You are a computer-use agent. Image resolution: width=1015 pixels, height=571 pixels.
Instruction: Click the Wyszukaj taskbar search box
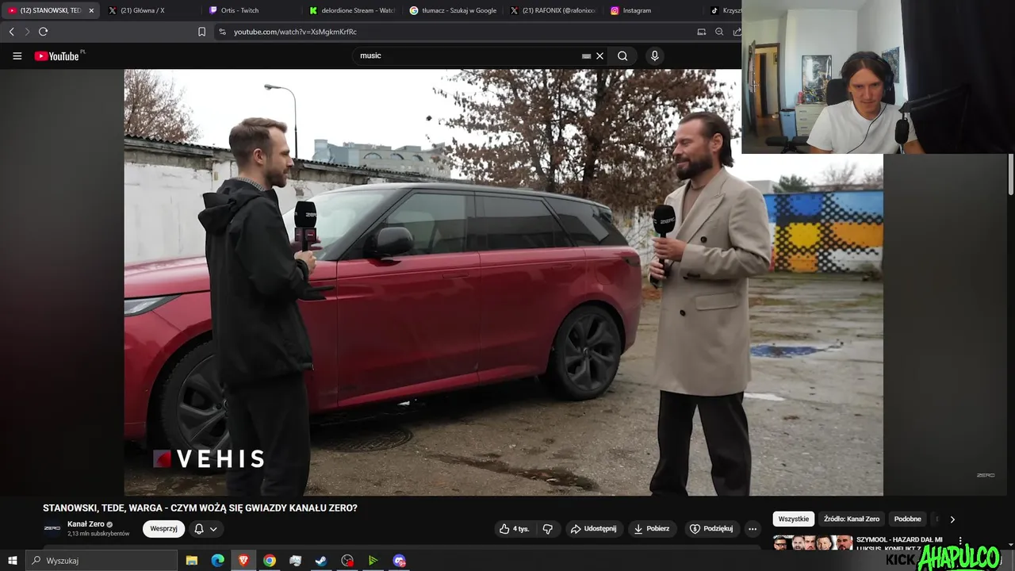pyautogui.click(x=101, y=561)
